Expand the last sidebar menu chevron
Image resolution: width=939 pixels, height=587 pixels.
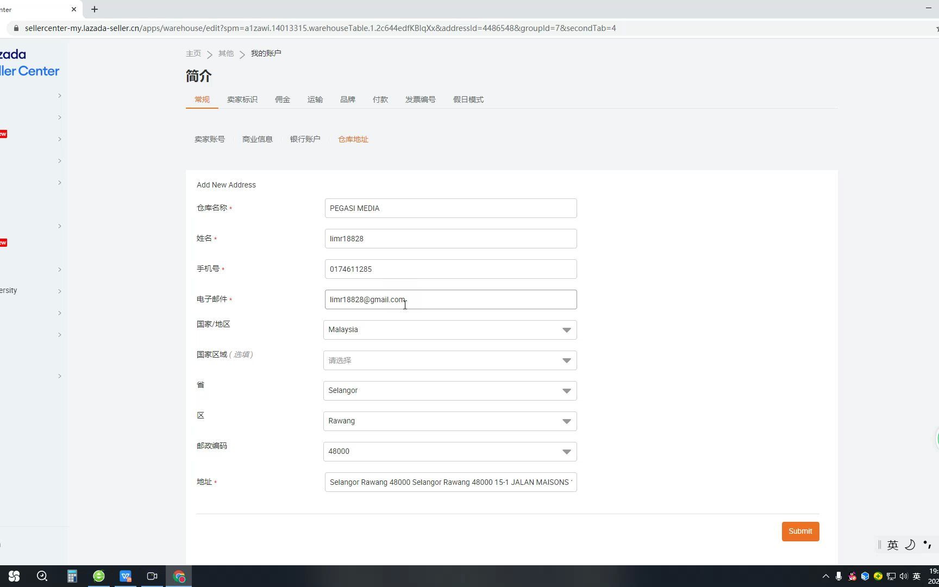click(x=60, y=376)
